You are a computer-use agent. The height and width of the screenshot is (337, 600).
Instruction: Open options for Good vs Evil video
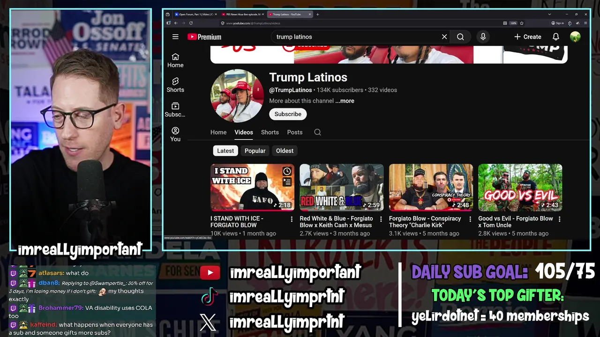pyautogui.click(x=559, y=219)
